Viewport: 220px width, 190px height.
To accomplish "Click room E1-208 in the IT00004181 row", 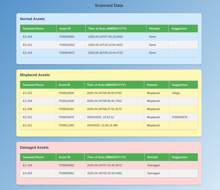I will click(28, 109).
